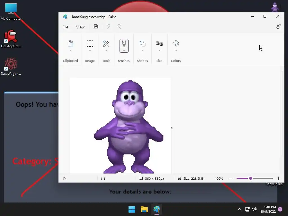The width and height of the screenshot is (288, 216).
Task: Click the Colors group label
Action: point(176,61)
